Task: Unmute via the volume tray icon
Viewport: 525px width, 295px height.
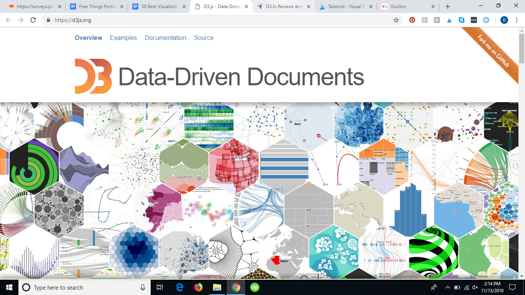Action: pos(475,287)
